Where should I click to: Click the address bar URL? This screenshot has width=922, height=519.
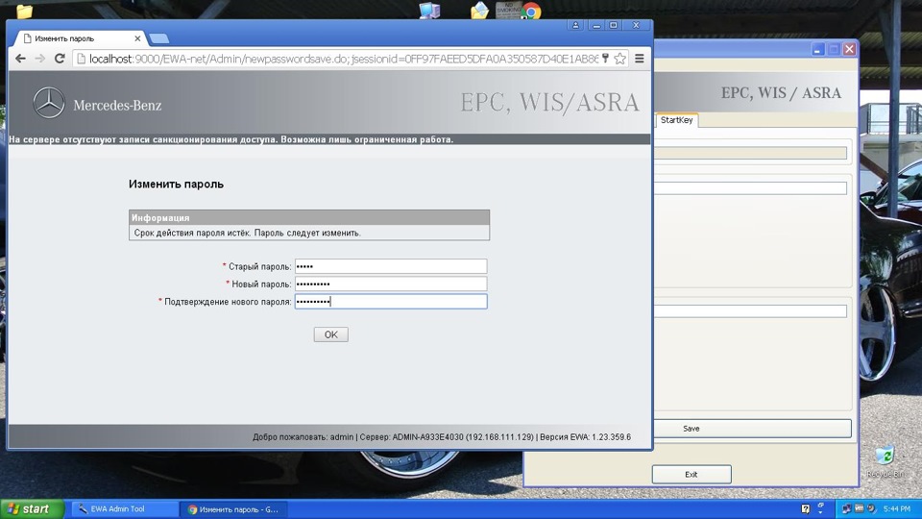click(x=344, y=59)
